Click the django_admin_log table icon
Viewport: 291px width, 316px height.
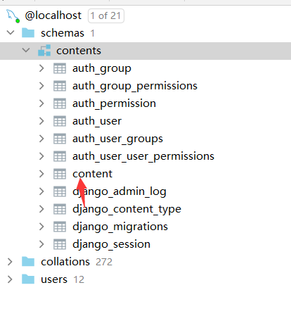[x=60, y=191]
